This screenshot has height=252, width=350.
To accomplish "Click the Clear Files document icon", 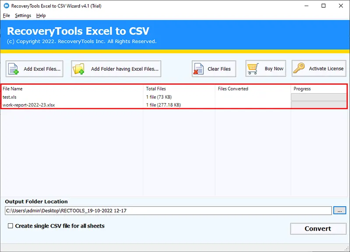I will [199, 69].
